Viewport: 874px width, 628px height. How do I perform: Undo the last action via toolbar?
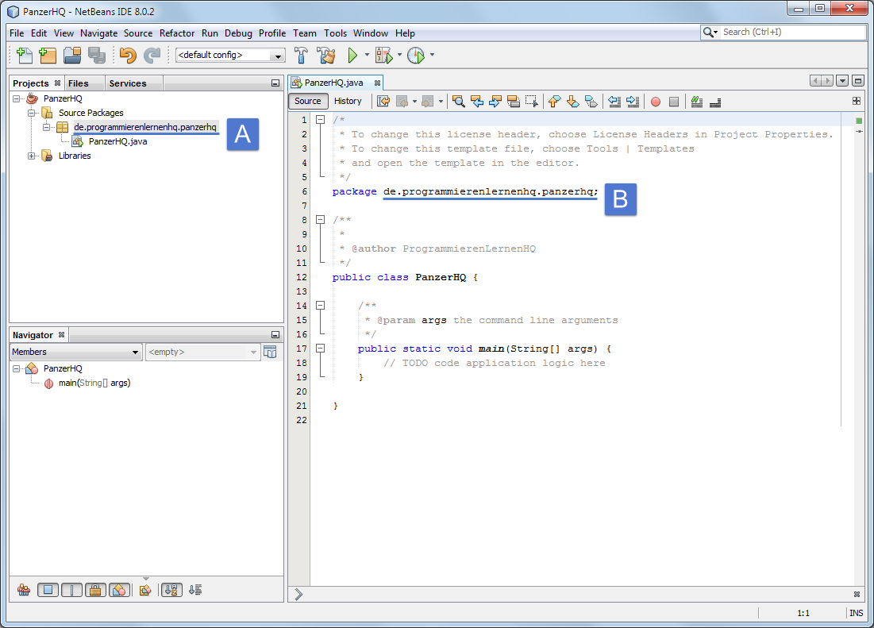[128, 55]
